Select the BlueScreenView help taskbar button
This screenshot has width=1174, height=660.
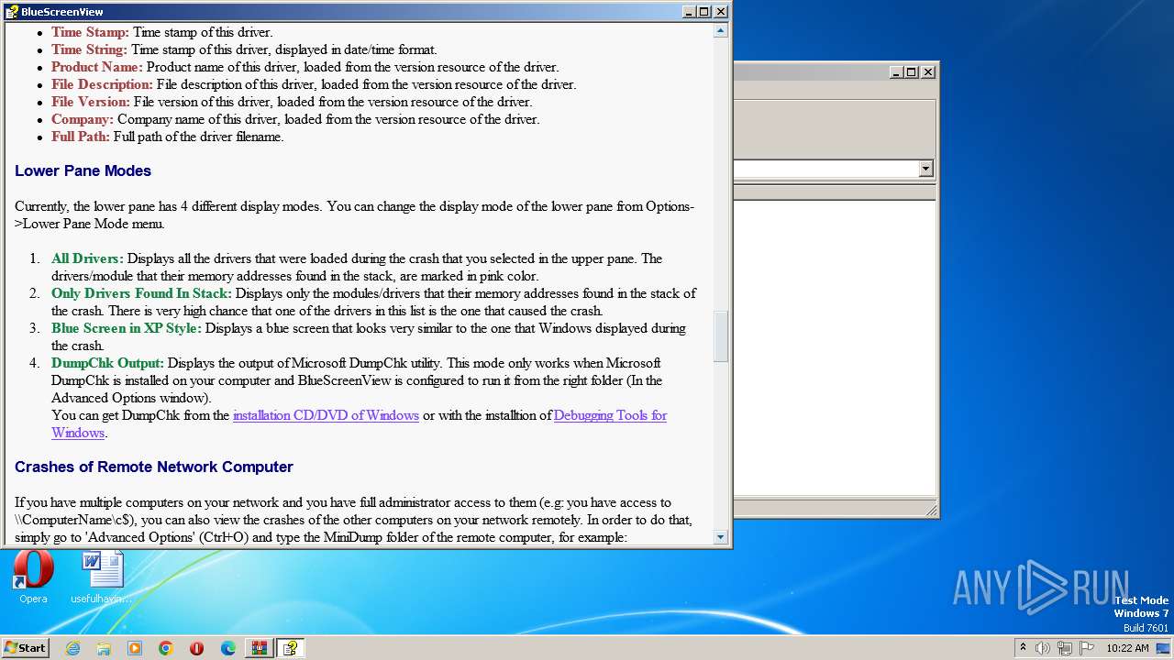pos(291,648)
